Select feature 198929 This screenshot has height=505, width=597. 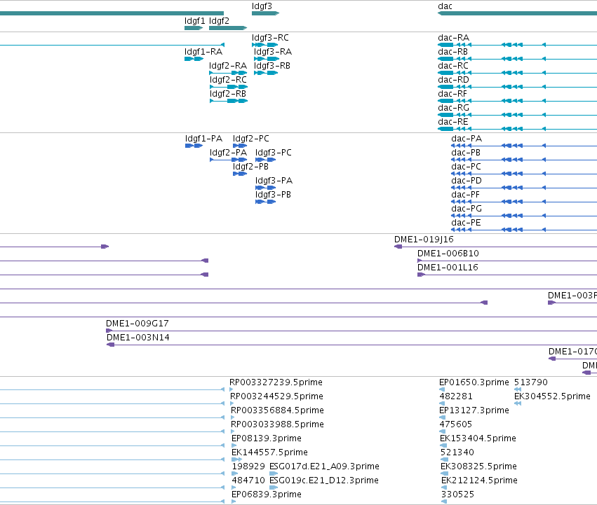click(x=235, y=473)
